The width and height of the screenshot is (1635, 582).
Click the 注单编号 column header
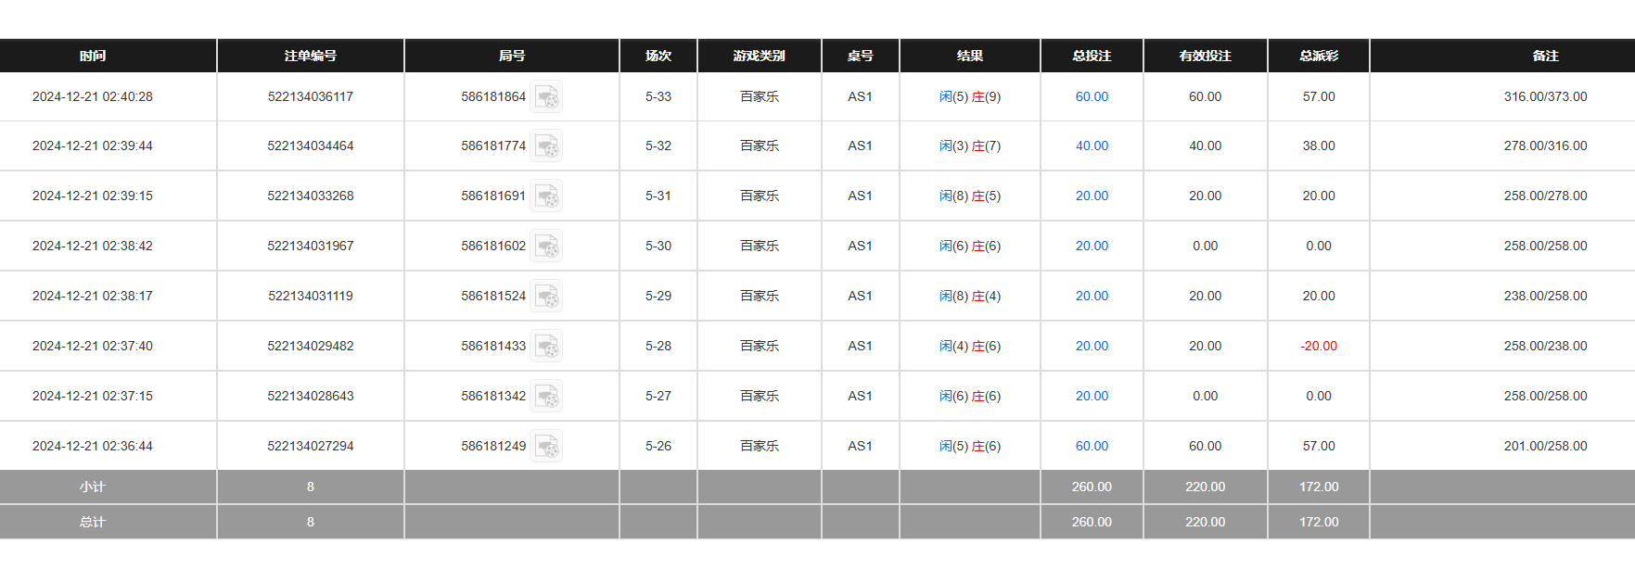tap(311, 56)
